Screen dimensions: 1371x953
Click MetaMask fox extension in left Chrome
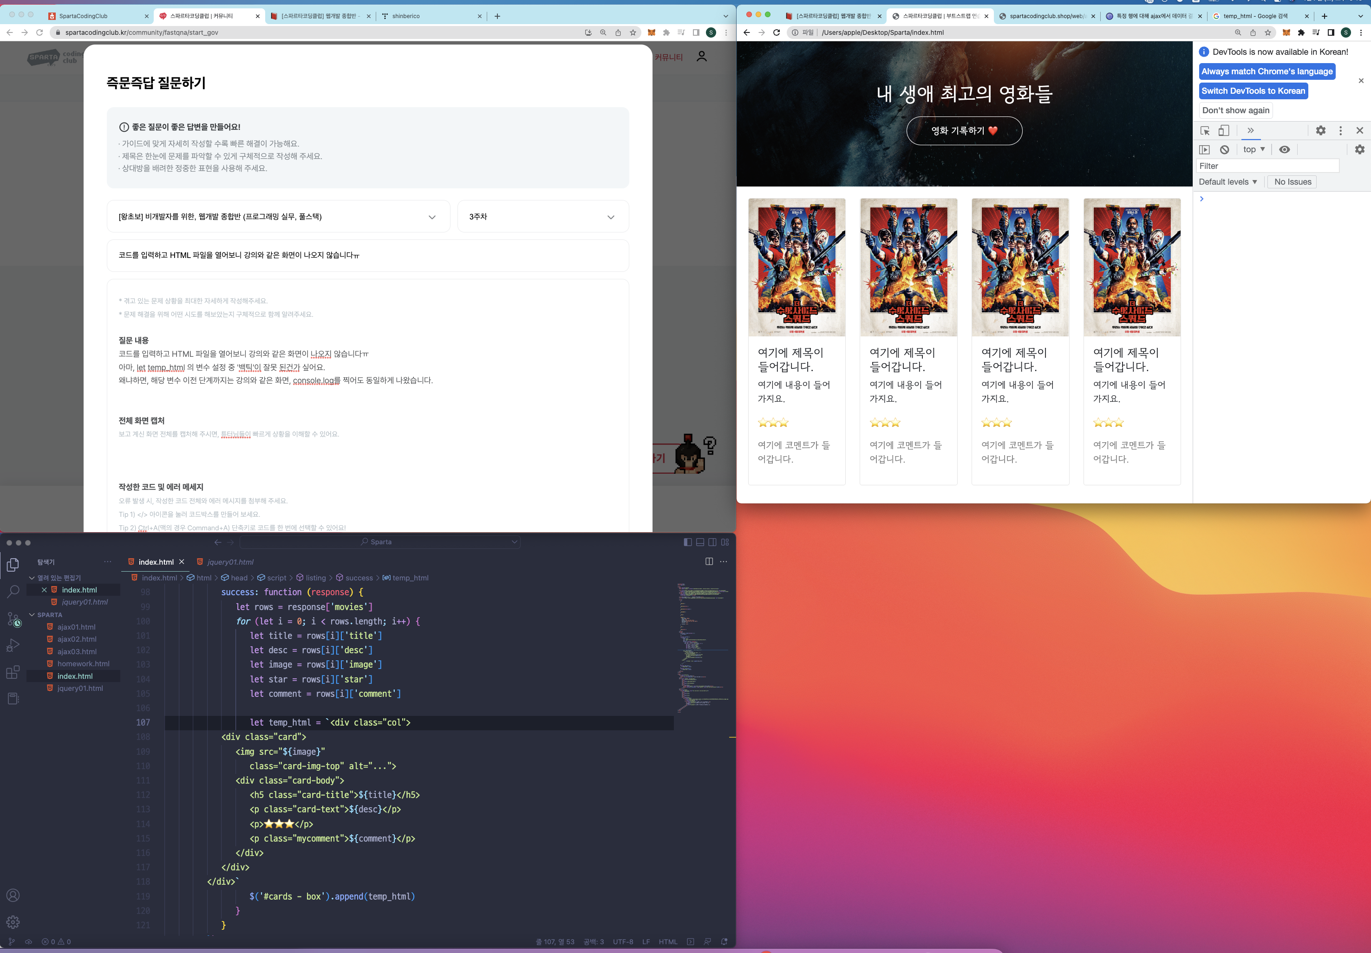tap(652, 33)
